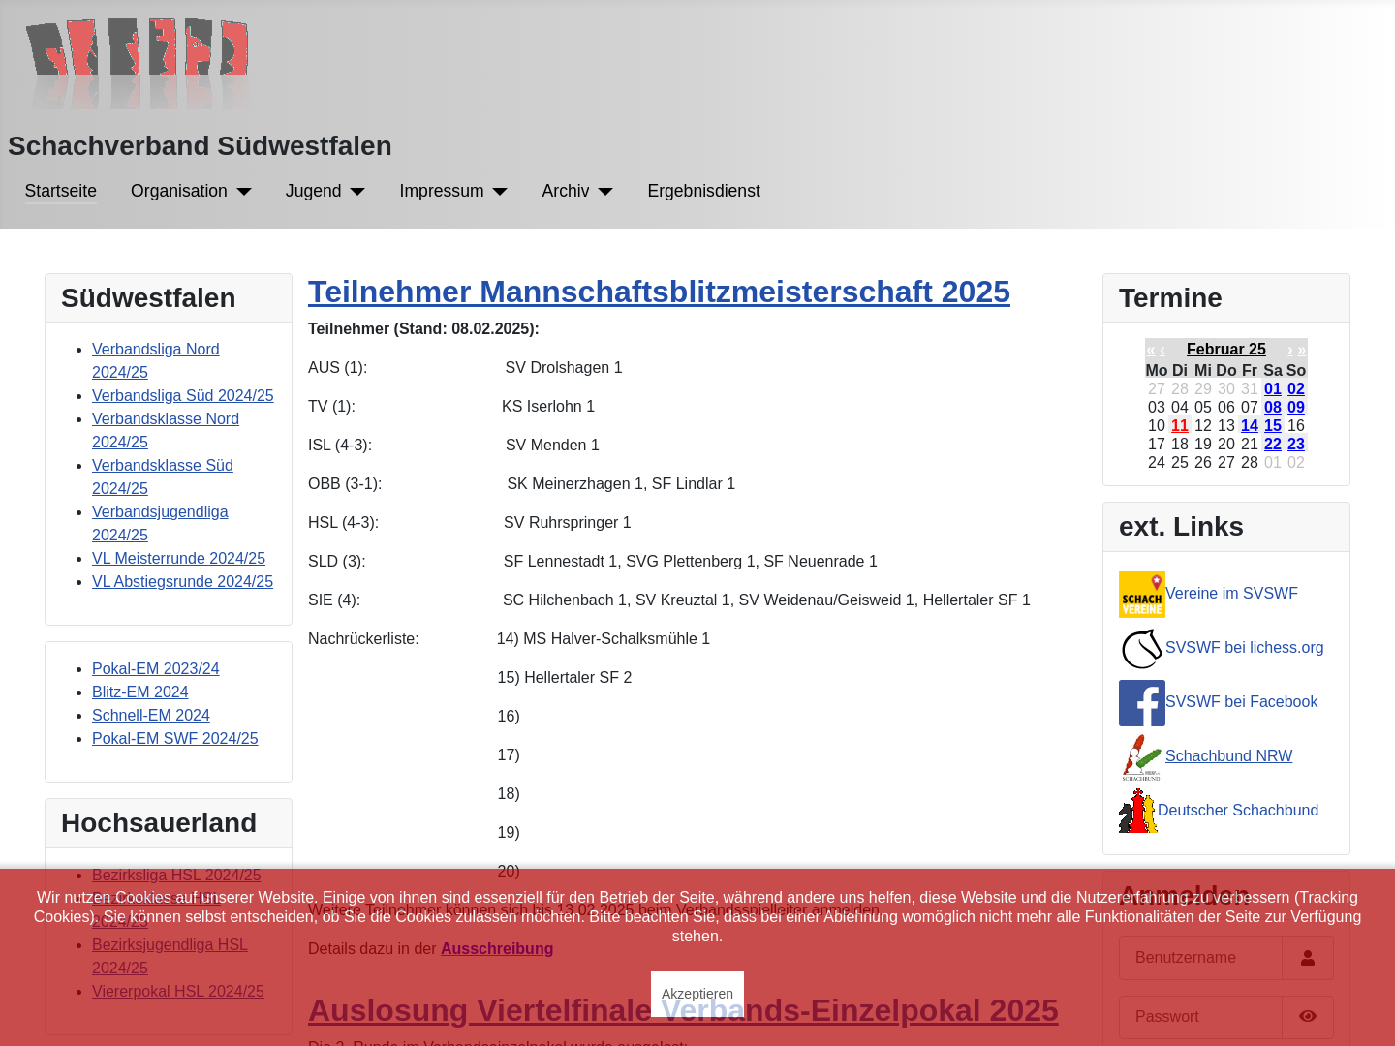Open the Jugend menu item
The width and height of the screenshot is (1395, 1046).
(314, 191)
